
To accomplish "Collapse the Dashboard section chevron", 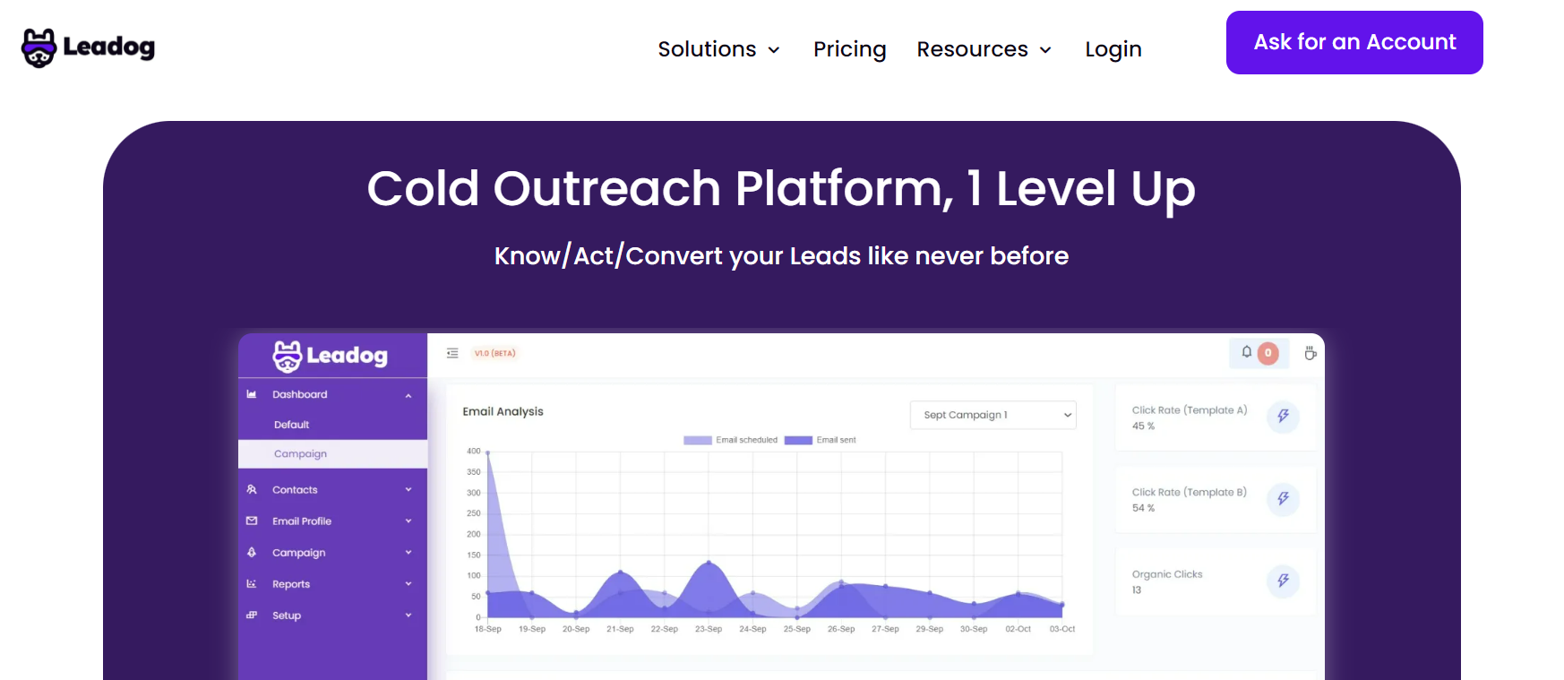I will pos(408,395).
